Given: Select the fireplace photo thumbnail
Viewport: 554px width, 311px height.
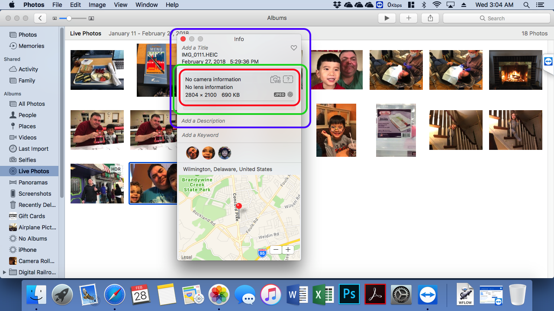Looking at the screenshot, I should (515, 70).
